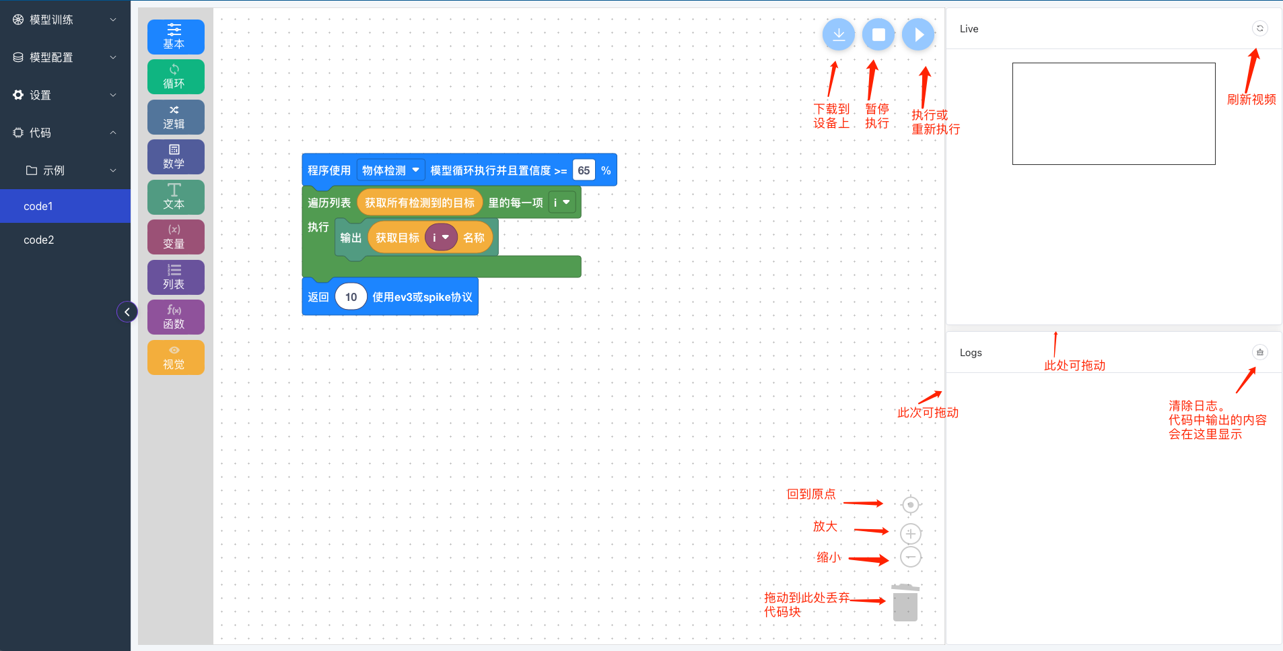Collapse the left sidebar with arrow button

[127, 312]
